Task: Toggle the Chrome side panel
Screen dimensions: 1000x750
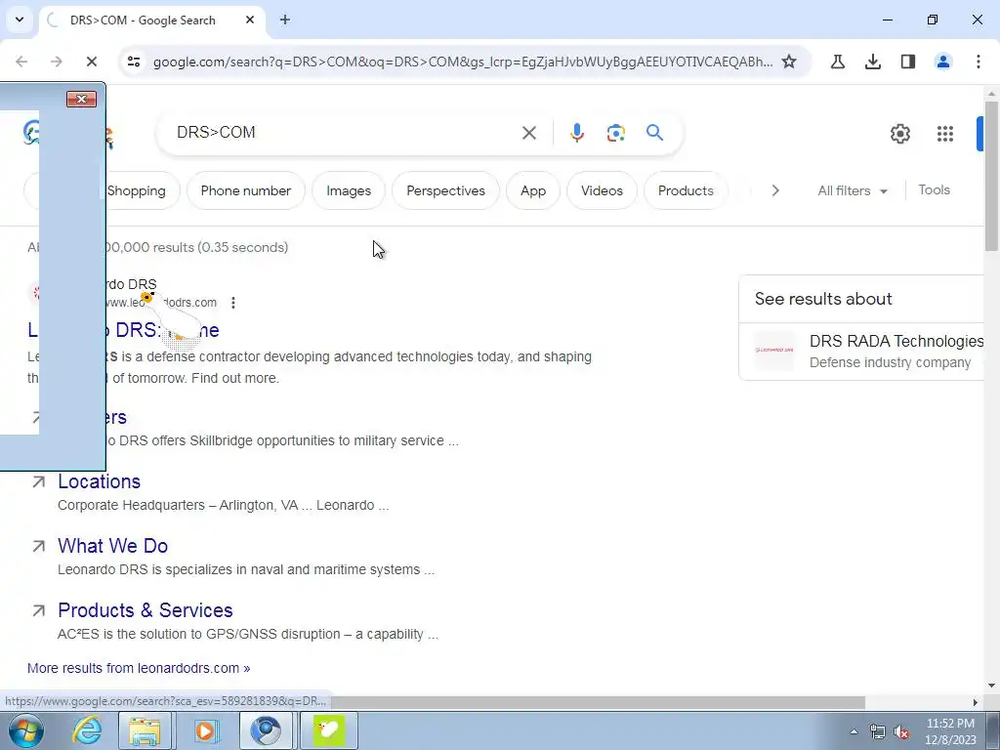Action: (x=908, y=62)
